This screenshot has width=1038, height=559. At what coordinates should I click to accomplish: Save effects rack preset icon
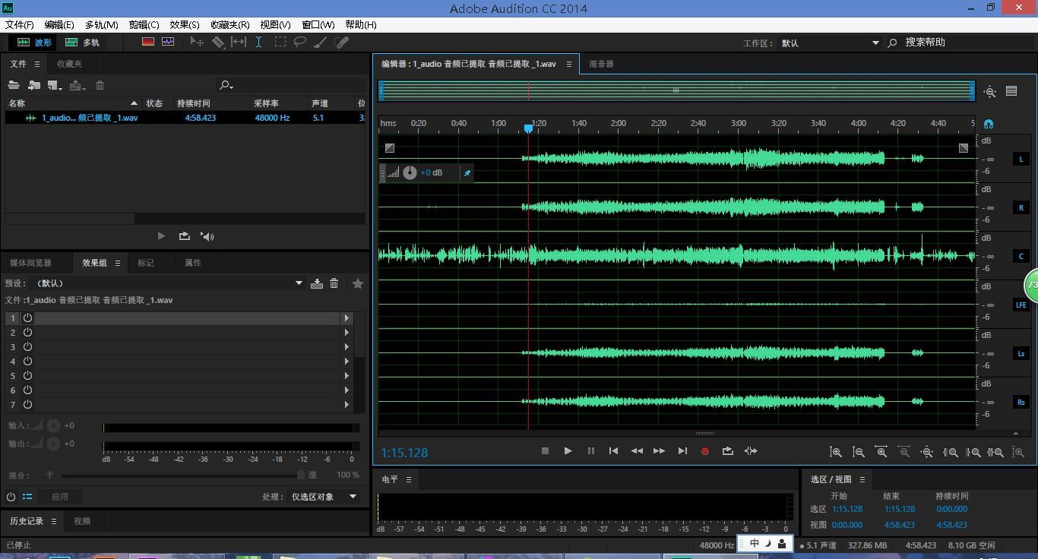tap(317, 283)
